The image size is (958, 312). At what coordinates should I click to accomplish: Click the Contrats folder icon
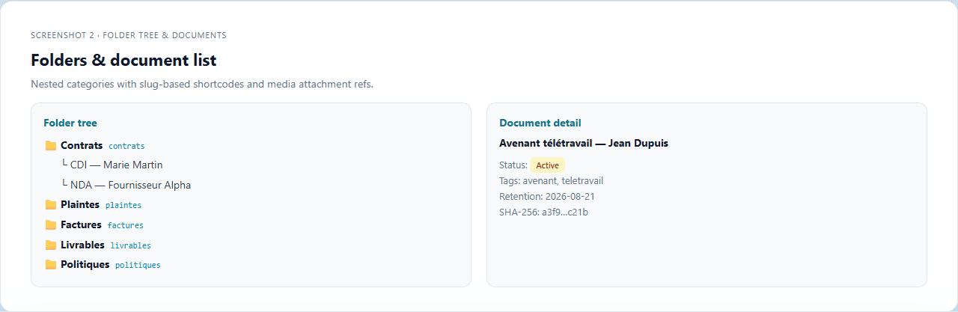[x=51, y=146]
